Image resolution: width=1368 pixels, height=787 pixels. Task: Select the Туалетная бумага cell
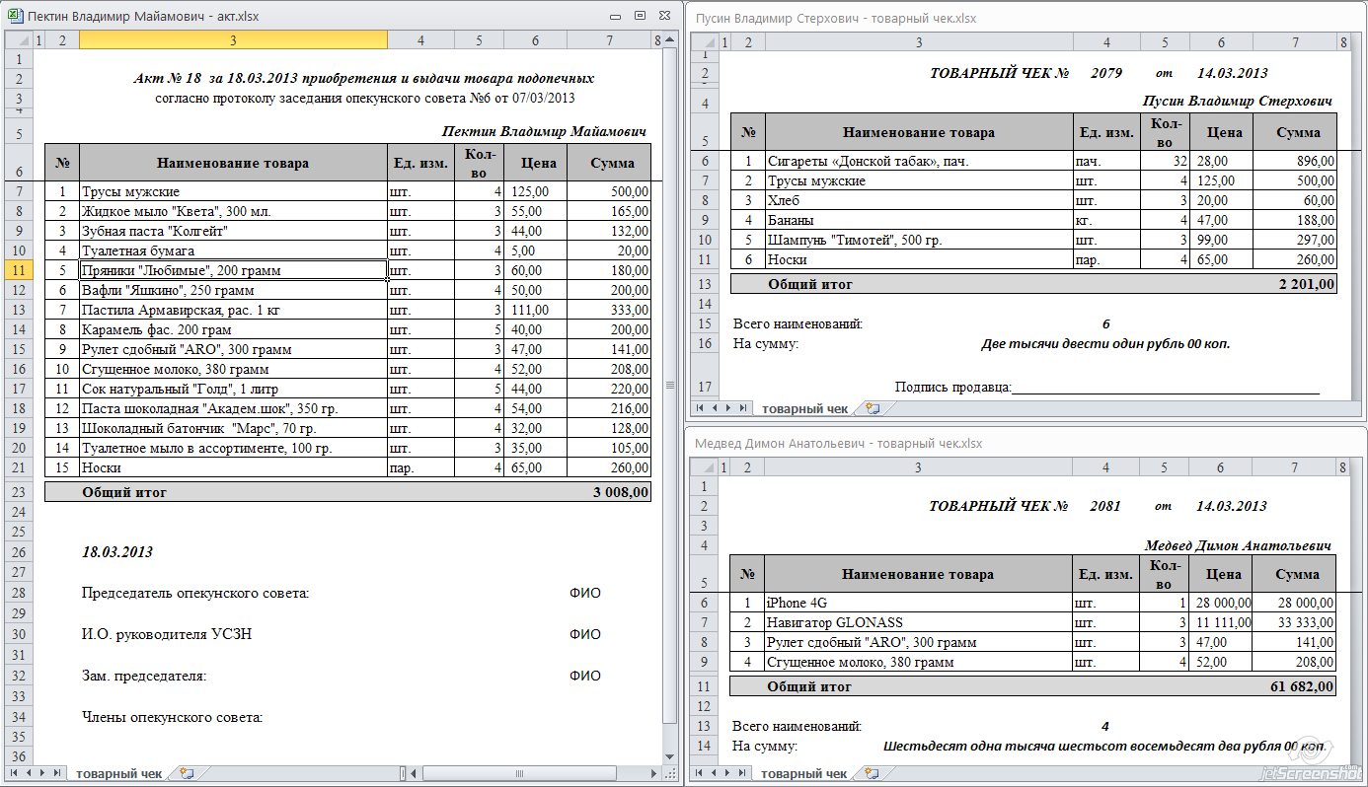point(233,250)
